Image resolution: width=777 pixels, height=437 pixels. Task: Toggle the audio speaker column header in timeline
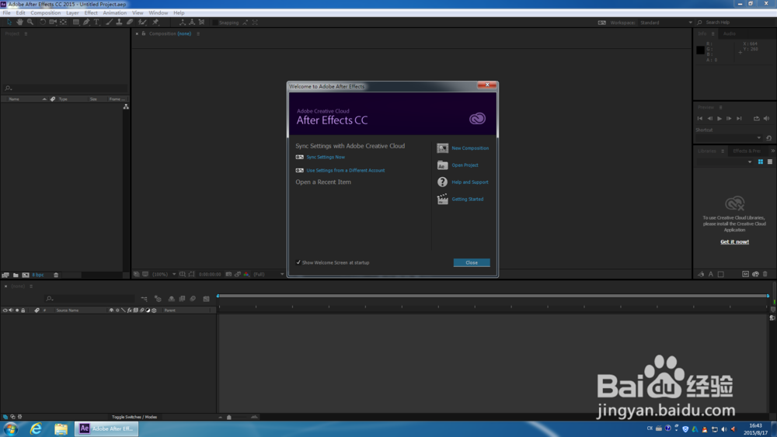pos(11,310)
